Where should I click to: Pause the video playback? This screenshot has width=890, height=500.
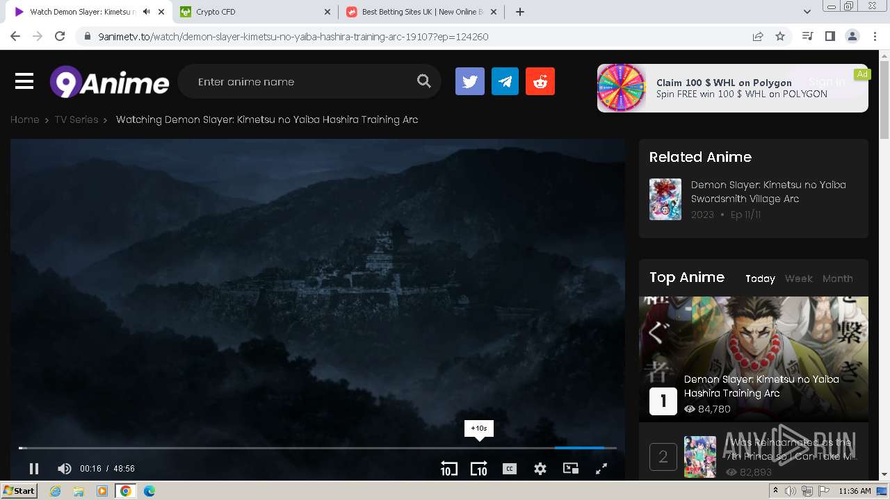33,469
